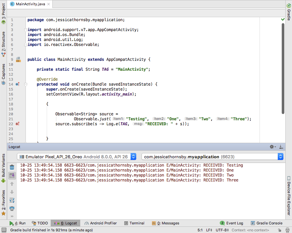The height and width of the screenshot is (233, 292).
Task: Open the Messages tool window
Action: coord(165,223)
